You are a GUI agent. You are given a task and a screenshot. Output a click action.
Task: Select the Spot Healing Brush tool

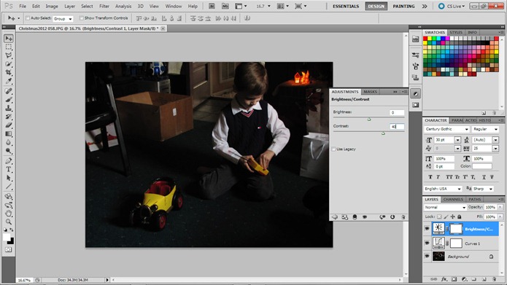pyautogui.click(x=9, y=91)
